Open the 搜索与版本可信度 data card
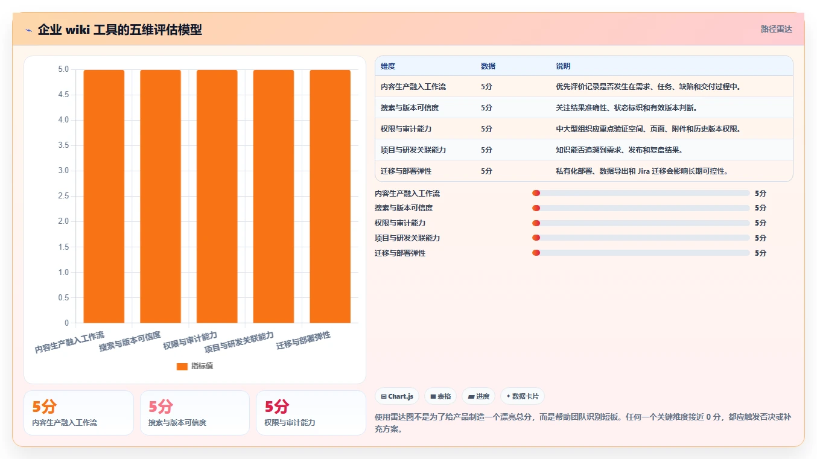The image size is (817, 459). [195, 413]
